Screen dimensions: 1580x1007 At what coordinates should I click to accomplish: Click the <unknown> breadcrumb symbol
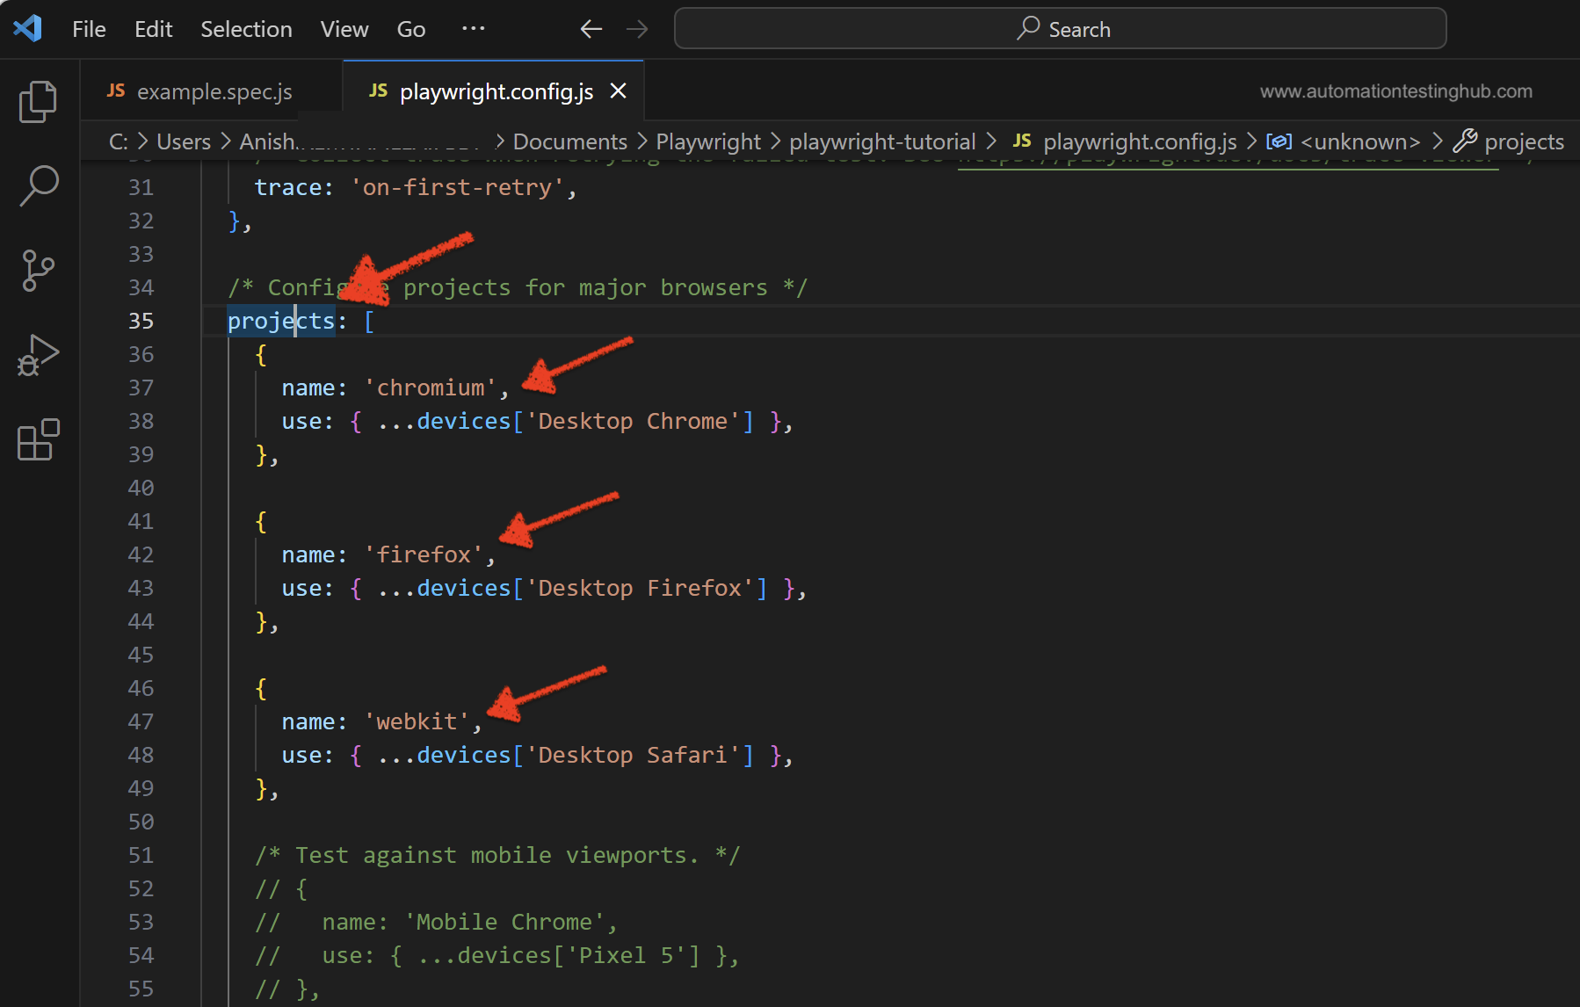click(x=1343, y=141)
